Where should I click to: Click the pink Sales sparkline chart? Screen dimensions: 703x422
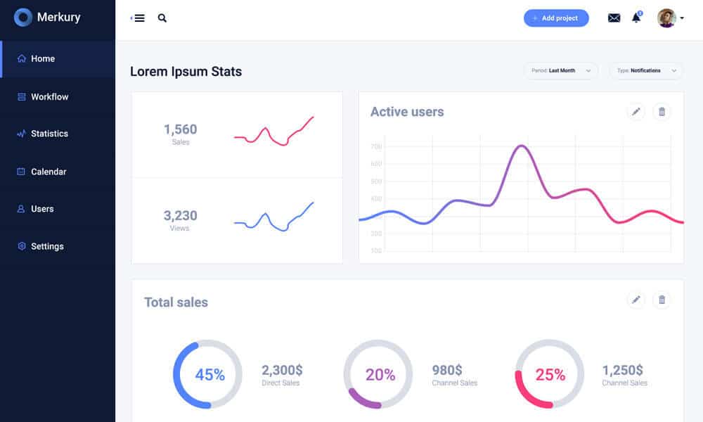(x=273, y=132)
